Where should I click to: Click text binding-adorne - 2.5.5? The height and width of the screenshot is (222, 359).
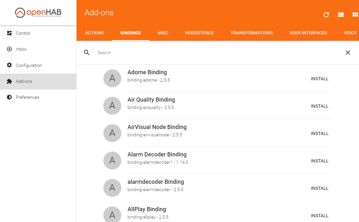pos(149,80)
